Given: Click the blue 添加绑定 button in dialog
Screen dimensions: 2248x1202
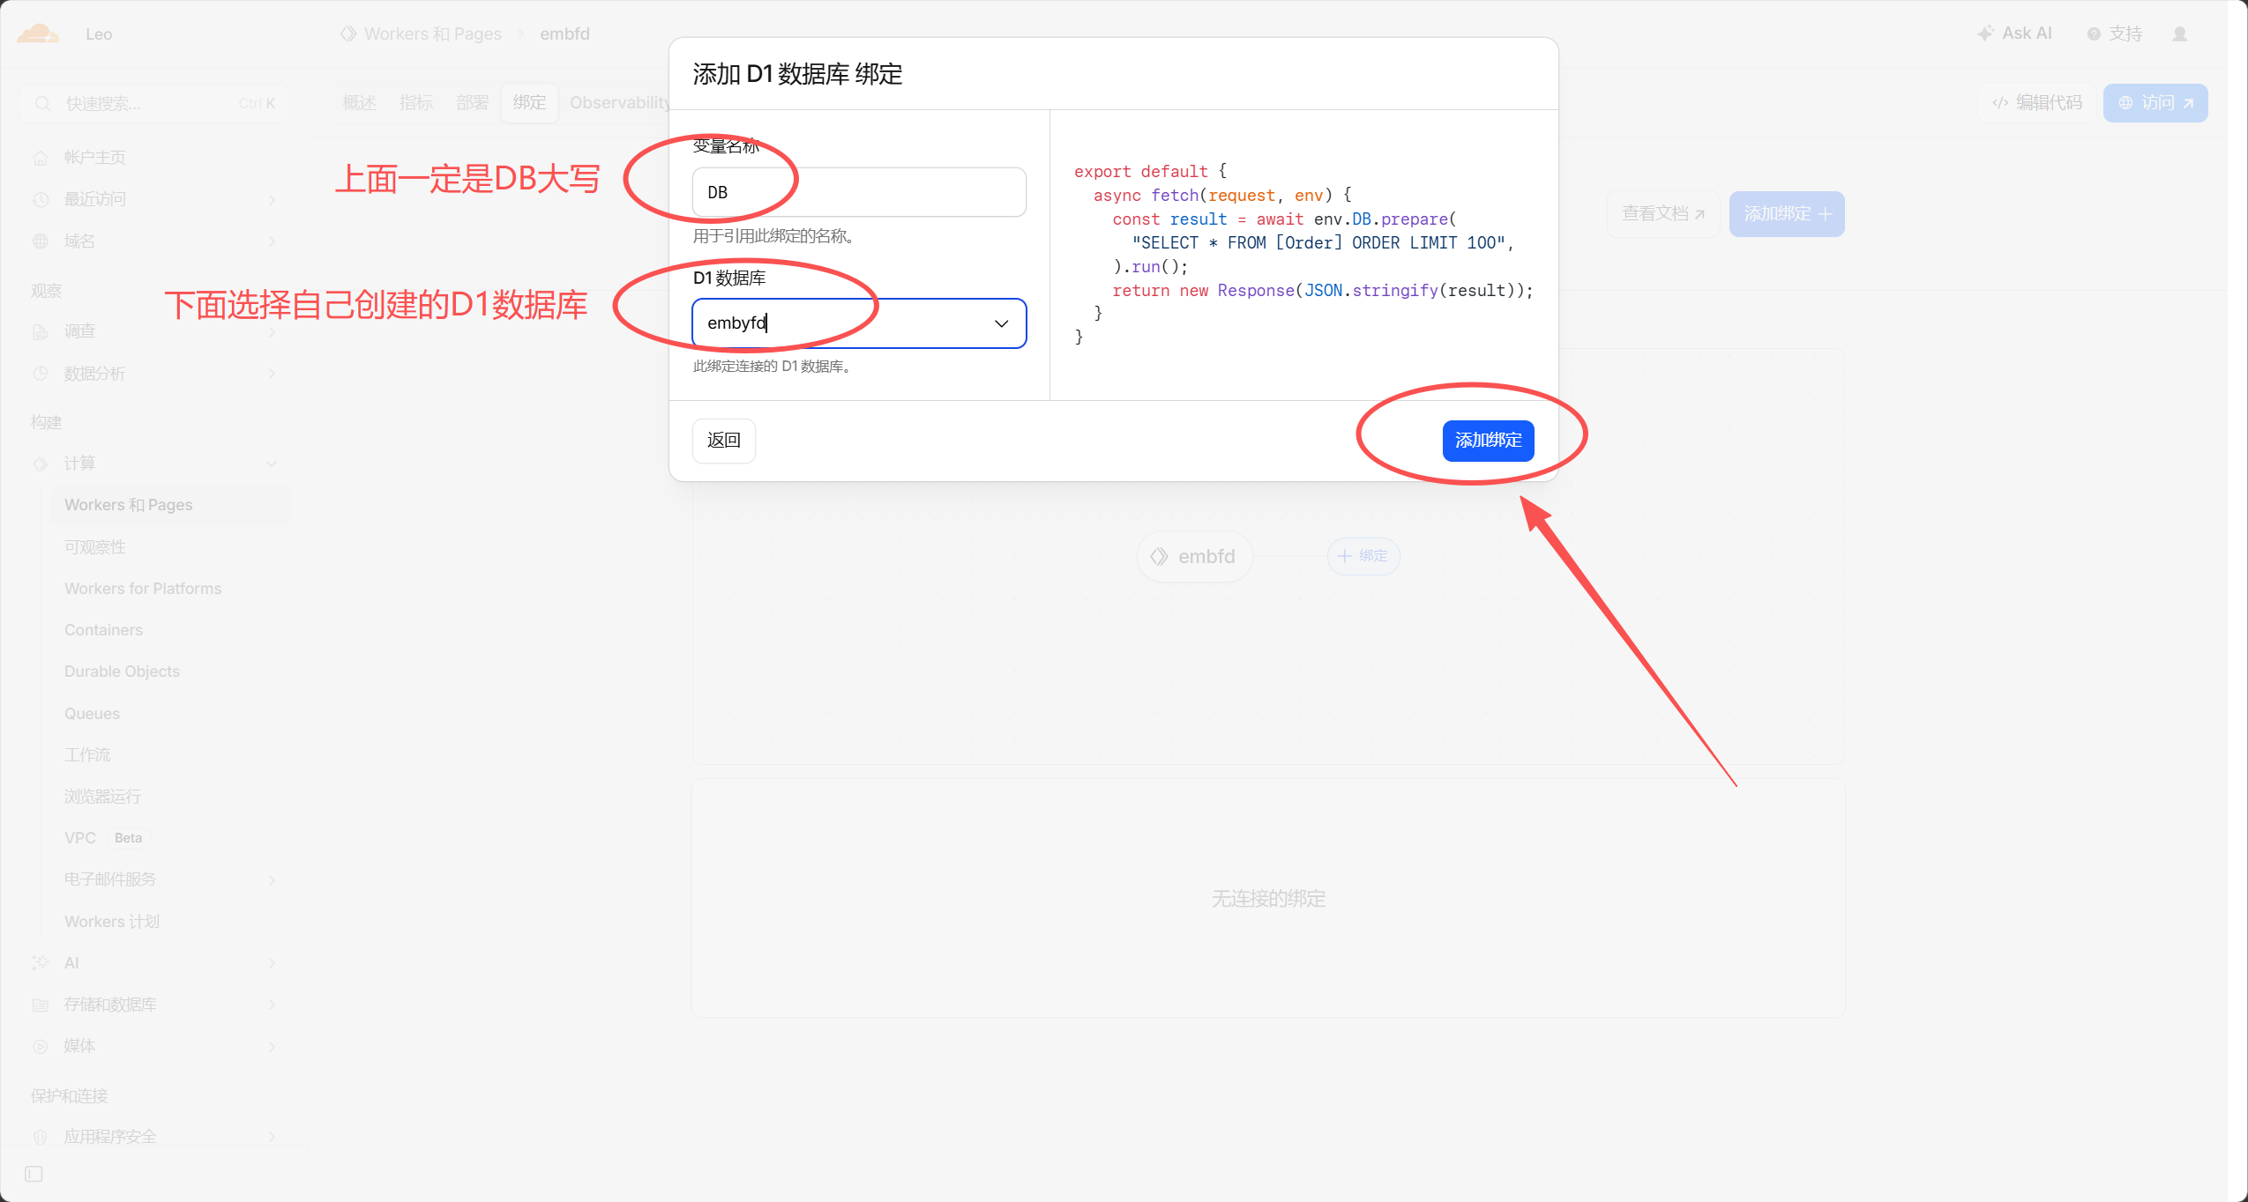Looking at the screenshot, I should coord(1488,440).
